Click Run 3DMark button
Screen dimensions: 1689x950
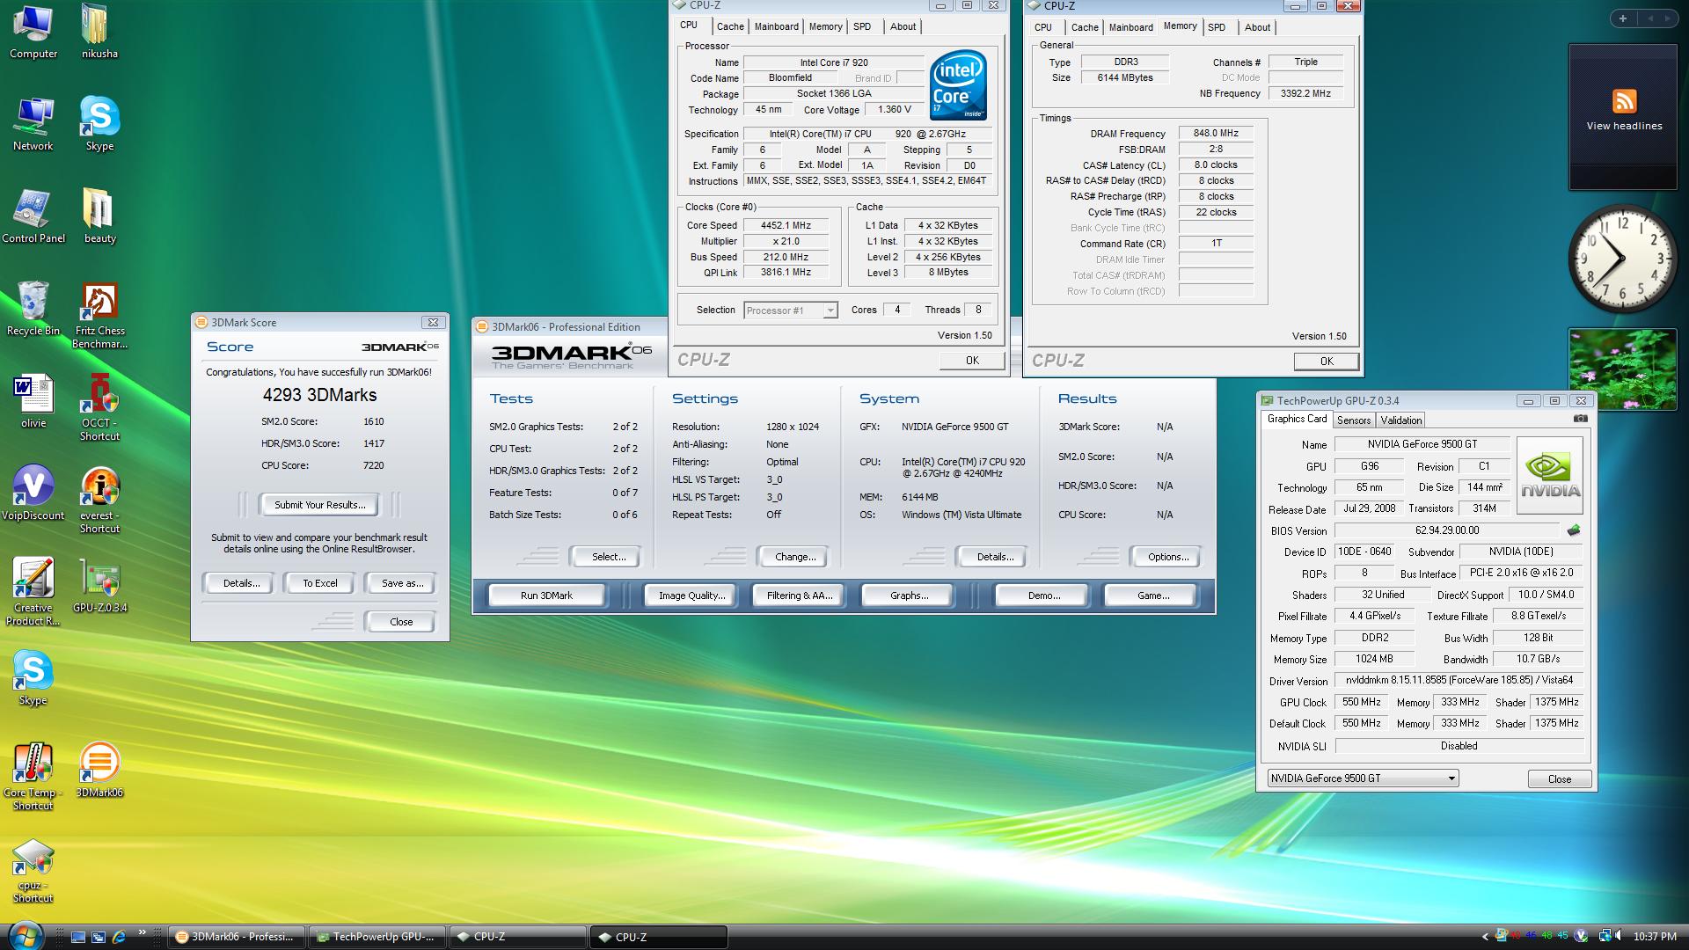(546, 596)
